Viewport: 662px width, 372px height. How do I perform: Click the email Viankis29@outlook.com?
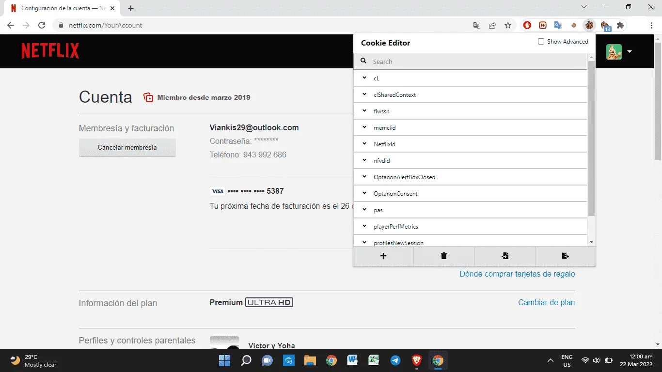click(254, 128)
